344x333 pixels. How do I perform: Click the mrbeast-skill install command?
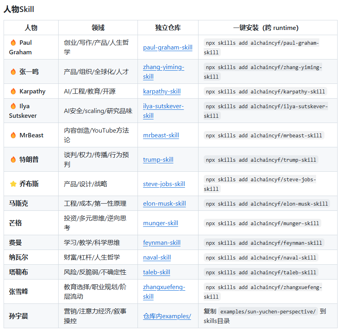(264, 135)
